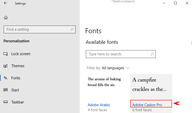Click the Fonts AA icon

pos(5,78)
